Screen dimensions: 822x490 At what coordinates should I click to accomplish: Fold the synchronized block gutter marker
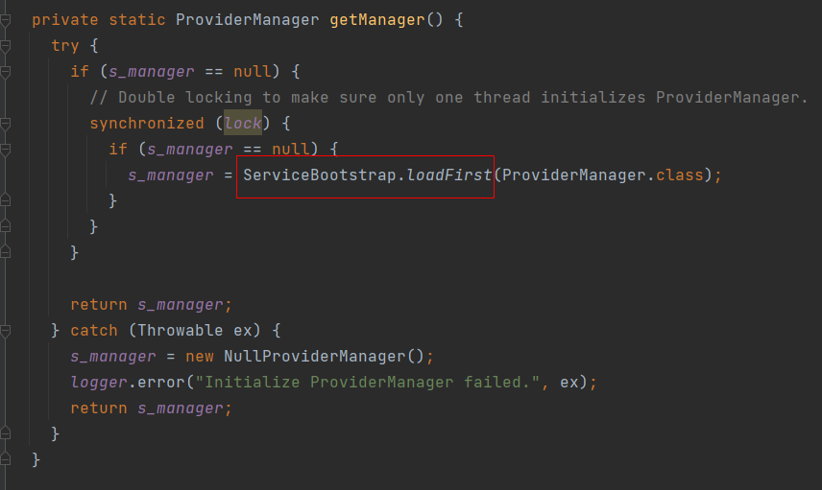(x=5, y=124)
